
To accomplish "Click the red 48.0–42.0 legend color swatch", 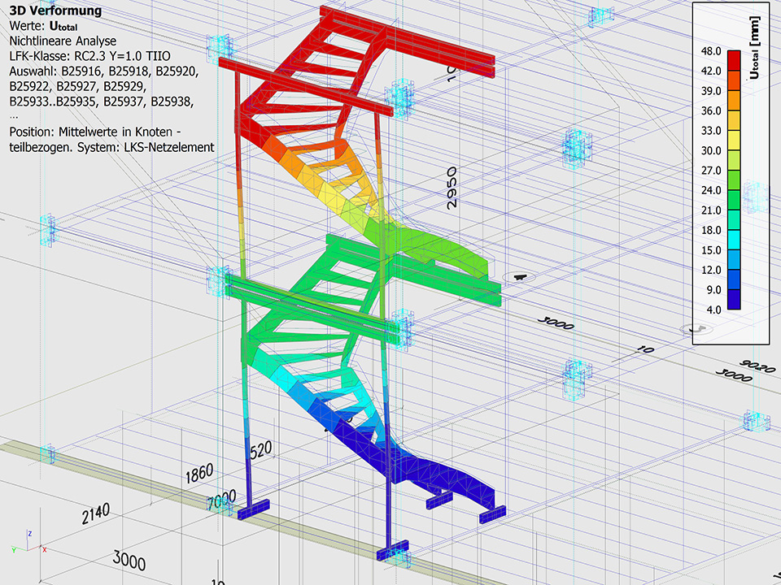I will point(733,61).
